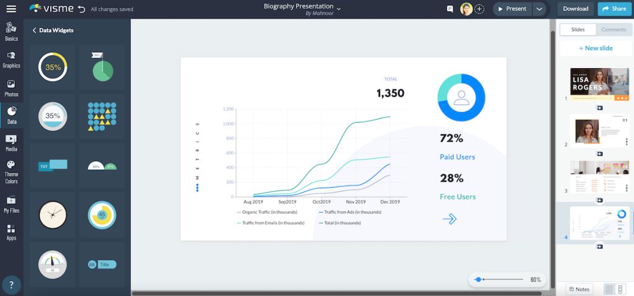
Task: Expand the Present options dropdown arrow
Action: (539, 9)
